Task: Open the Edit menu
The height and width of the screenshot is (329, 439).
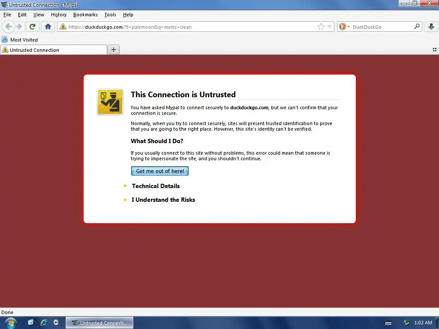Action: tap(22, 15)
